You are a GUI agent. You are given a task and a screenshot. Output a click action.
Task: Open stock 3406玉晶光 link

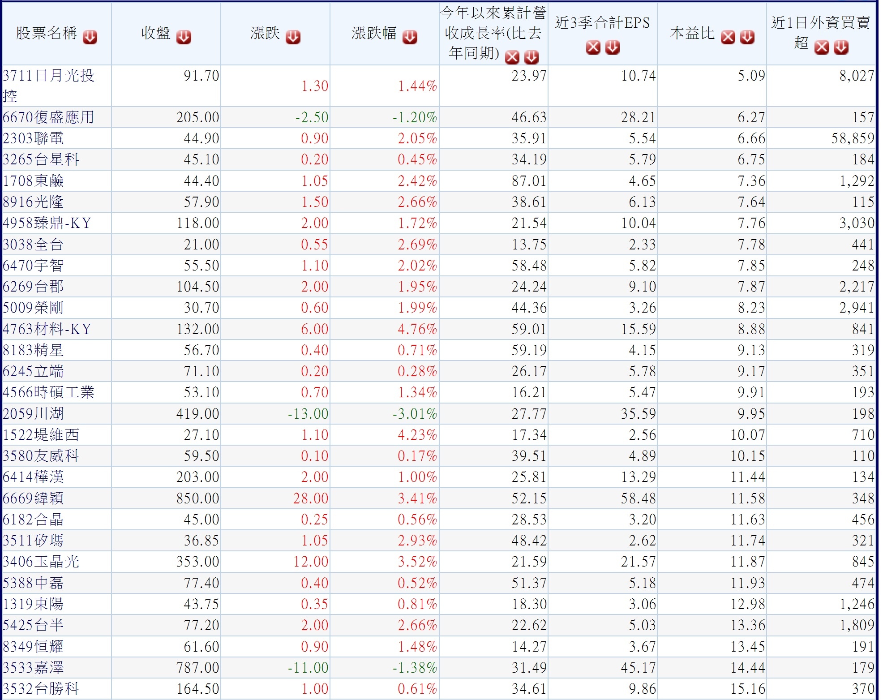(x=41, y=562)
